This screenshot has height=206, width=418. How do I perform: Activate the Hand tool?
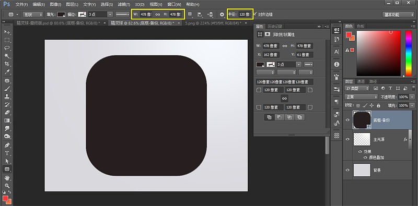[x=7, y=177]
